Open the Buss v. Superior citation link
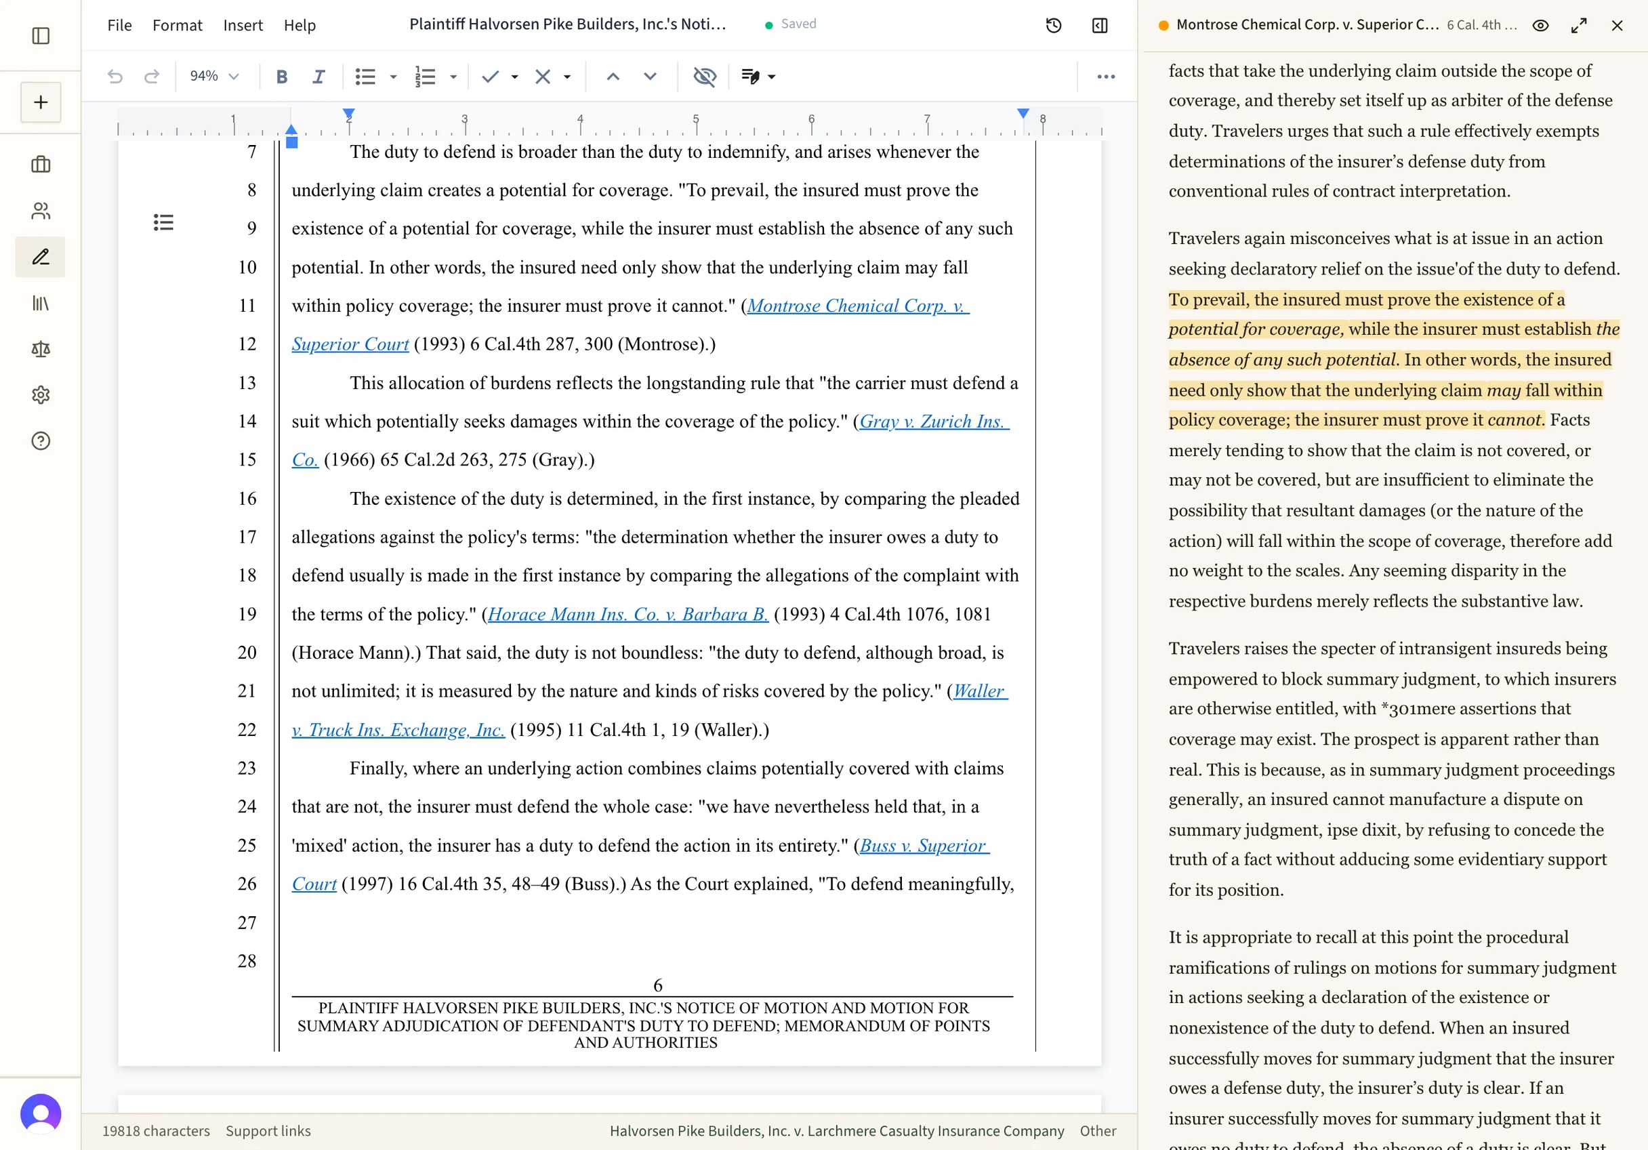The width and height of the screenshot is (1648, 1150). tap(924, 846)
